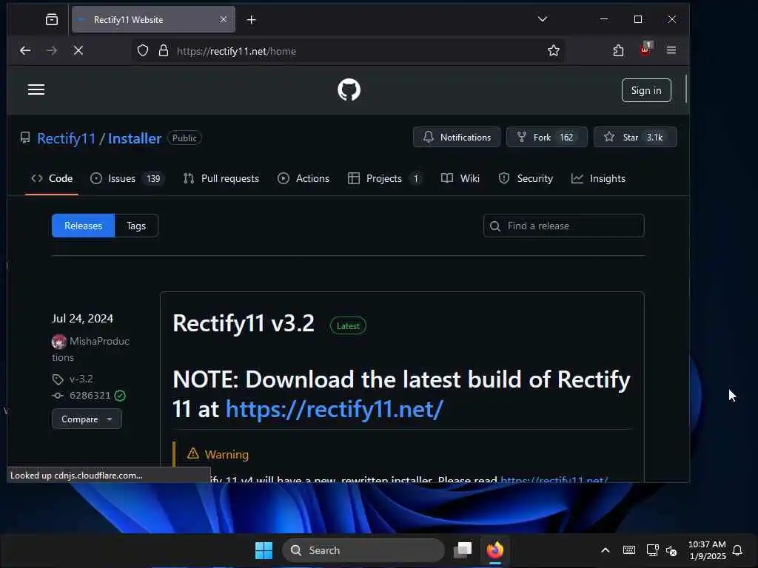Click the Notifications button
This screenshot has height=568, width=758.
457,137
